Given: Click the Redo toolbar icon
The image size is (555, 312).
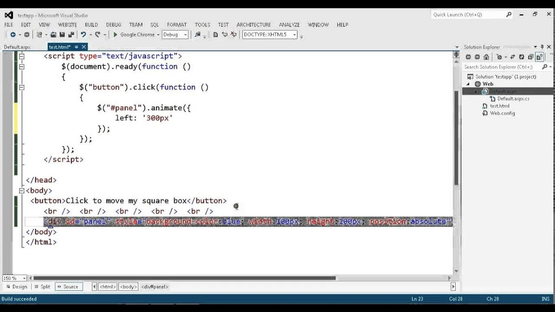Looking at the screenshot, I should 98,35.
